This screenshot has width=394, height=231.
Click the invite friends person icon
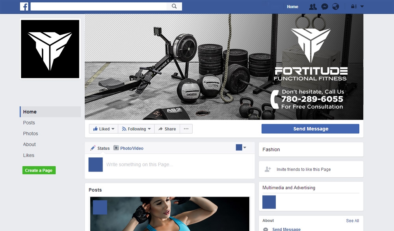(x=268, y=169)
